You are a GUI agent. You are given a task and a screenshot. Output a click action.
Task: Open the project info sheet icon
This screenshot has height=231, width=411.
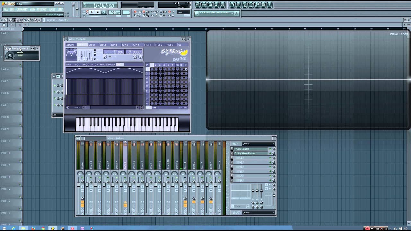point(263,5)
